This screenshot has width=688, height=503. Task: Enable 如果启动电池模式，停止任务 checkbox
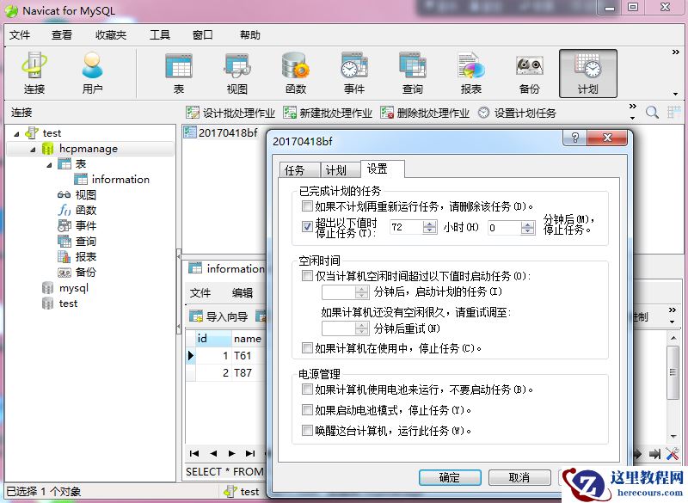[x=307, y=410]
